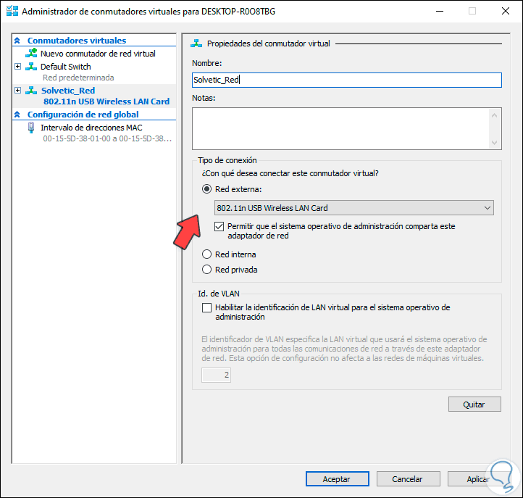Select Nuevo conmutador de red virtual
The image size is (523, 498).
pos(98,54)
